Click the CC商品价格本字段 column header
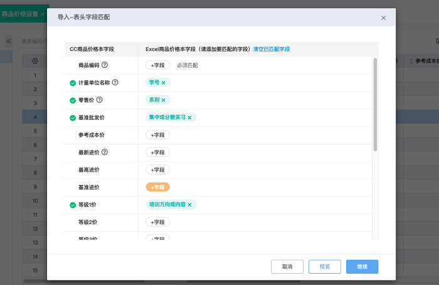 coord(92,49)
